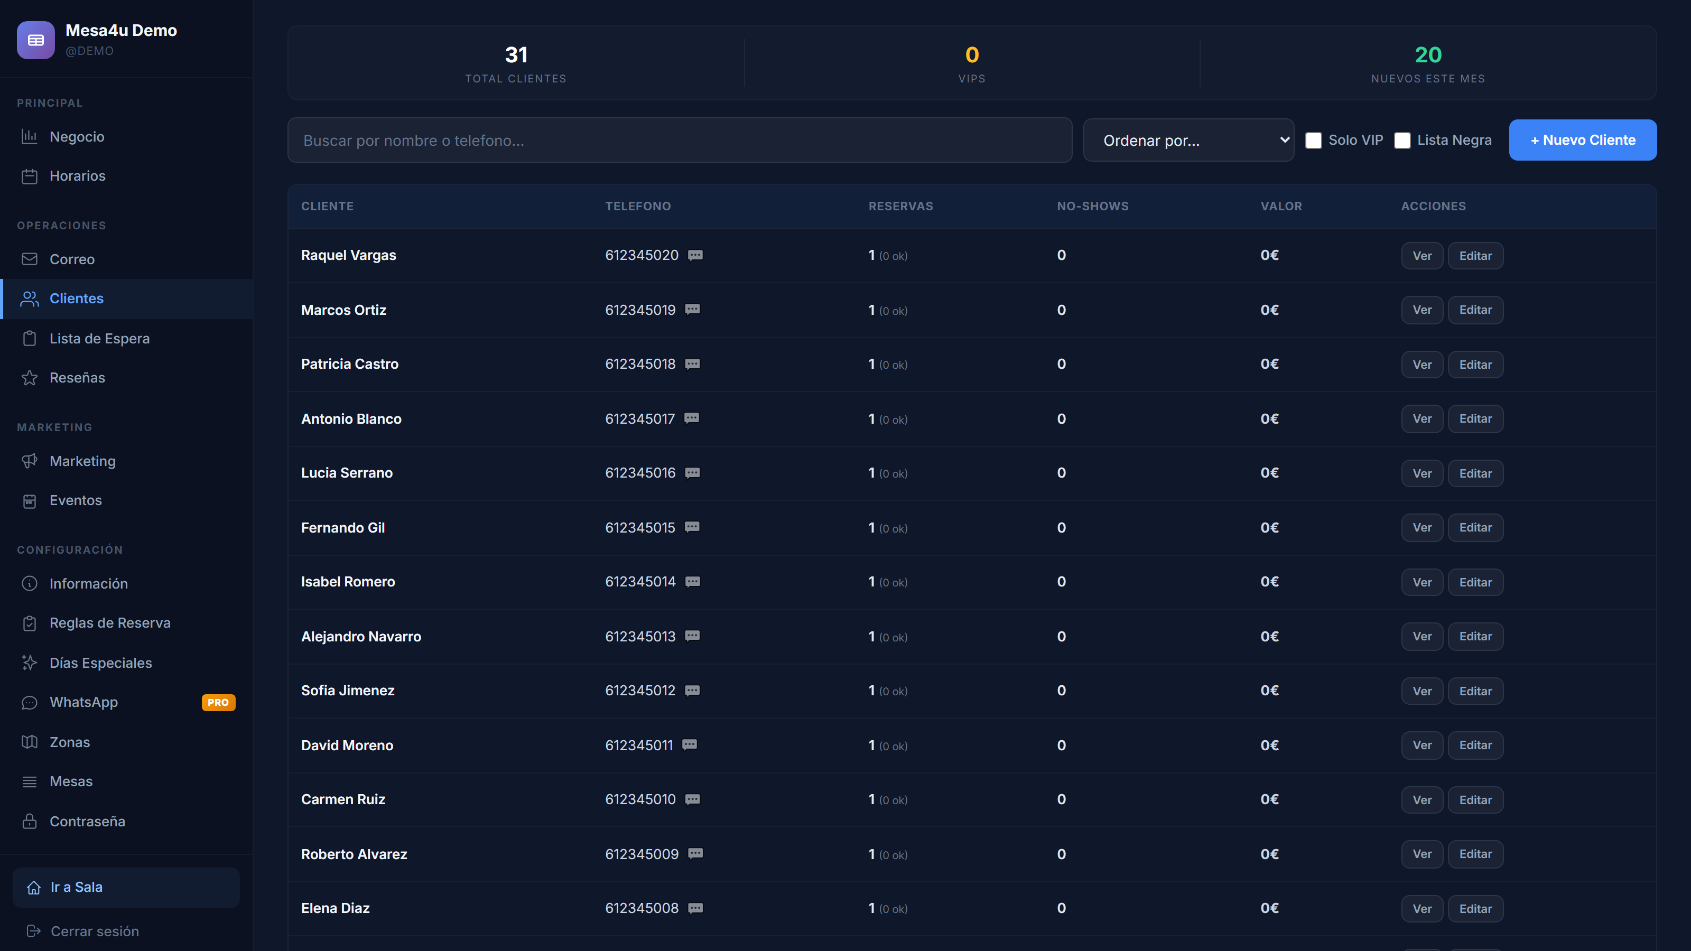Image resolution: width=1691 pixels, height=951 pixels.
Task: Click message icon next to 612345019
Action: click(x=693, y=310)
